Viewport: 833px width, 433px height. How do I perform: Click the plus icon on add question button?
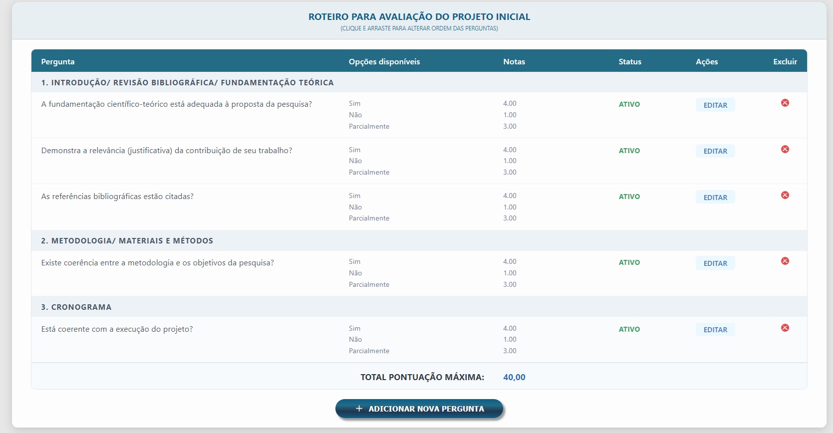[359, 409]
